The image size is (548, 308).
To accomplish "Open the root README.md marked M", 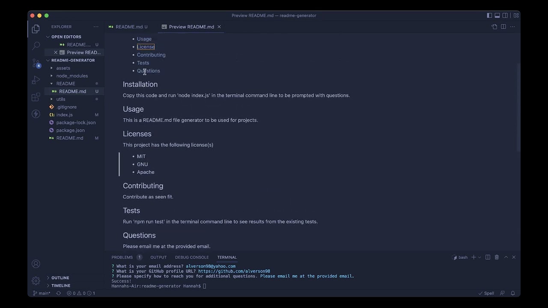I will click(69, 138).
